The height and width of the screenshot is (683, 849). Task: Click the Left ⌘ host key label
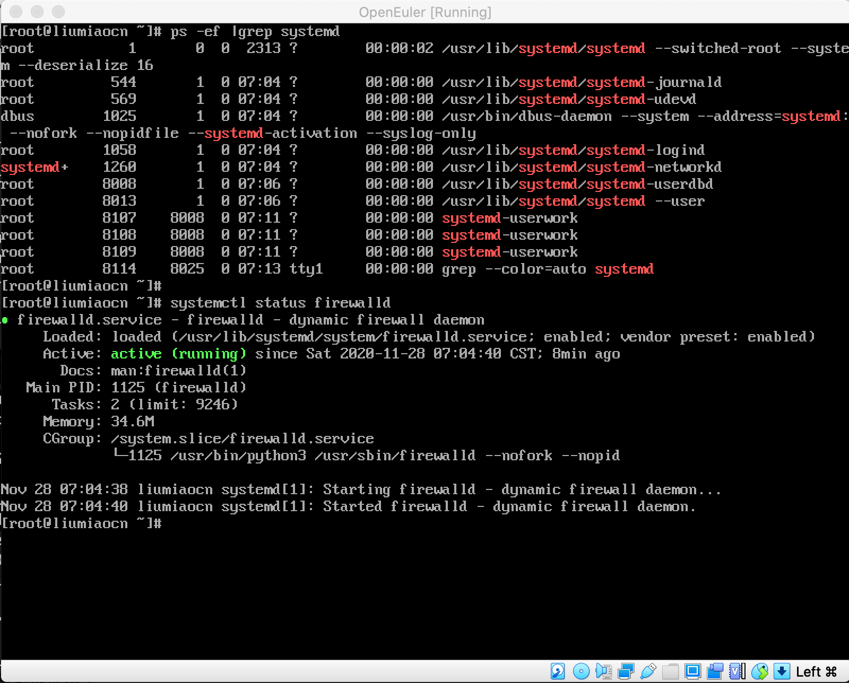[816, 672]
